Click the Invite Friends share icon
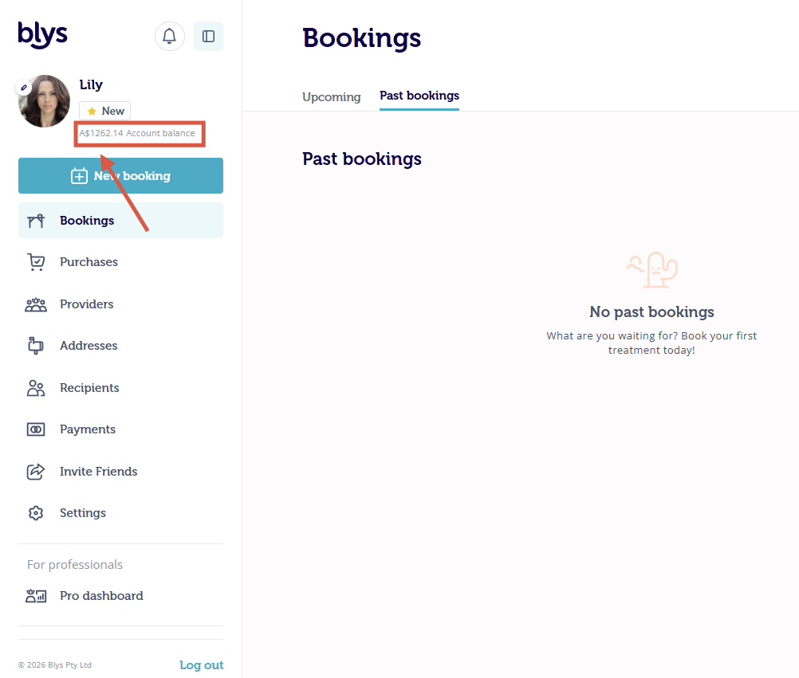 tap(36, 472)
